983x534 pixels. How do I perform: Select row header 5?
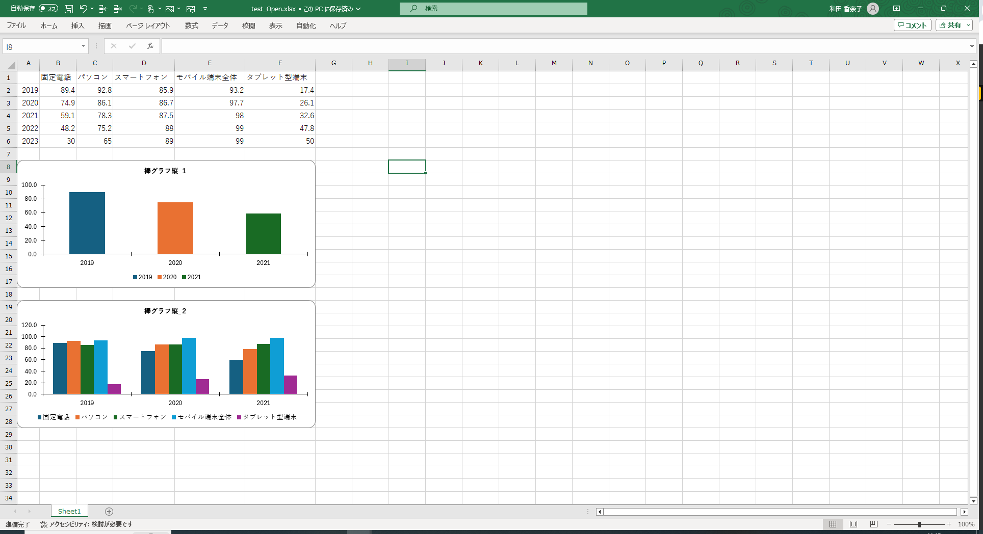(x=8, y=128)
